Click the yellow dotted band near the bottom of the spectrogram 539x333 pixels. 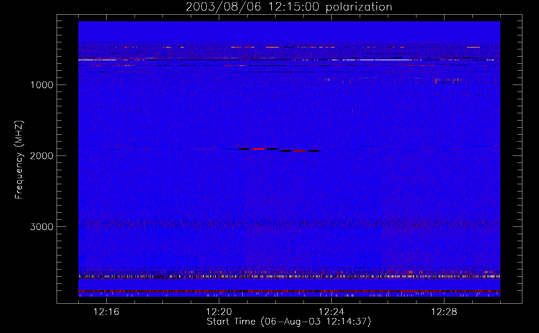pyautogui.click(x=289, y=276)
